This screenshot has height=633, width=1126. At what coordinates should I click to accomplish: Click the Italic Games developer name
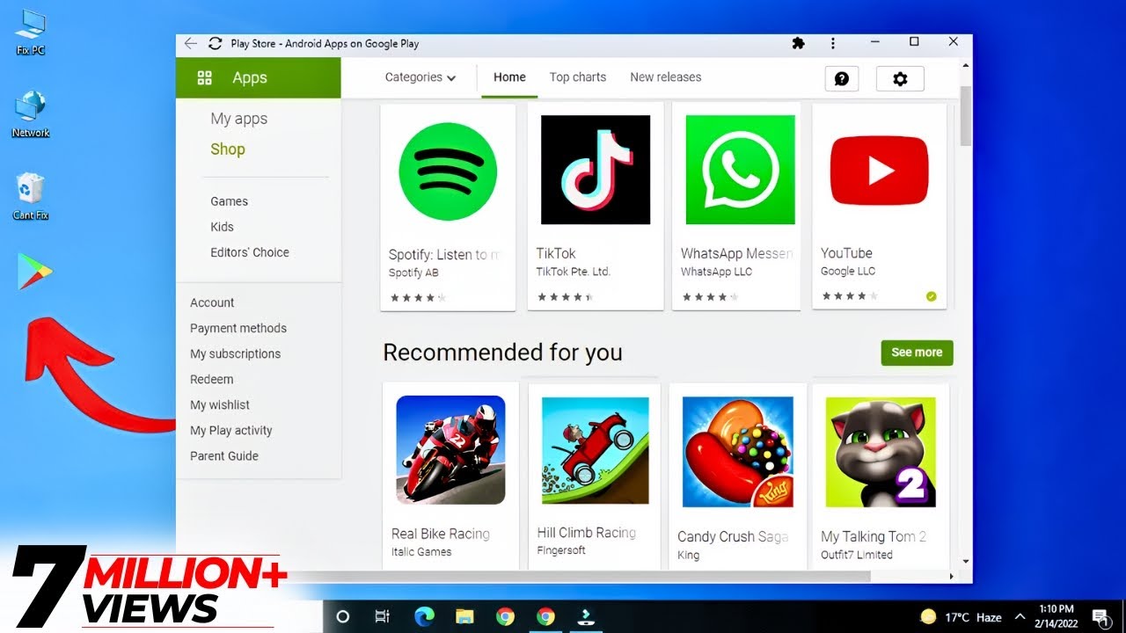[x=421, y=552]
